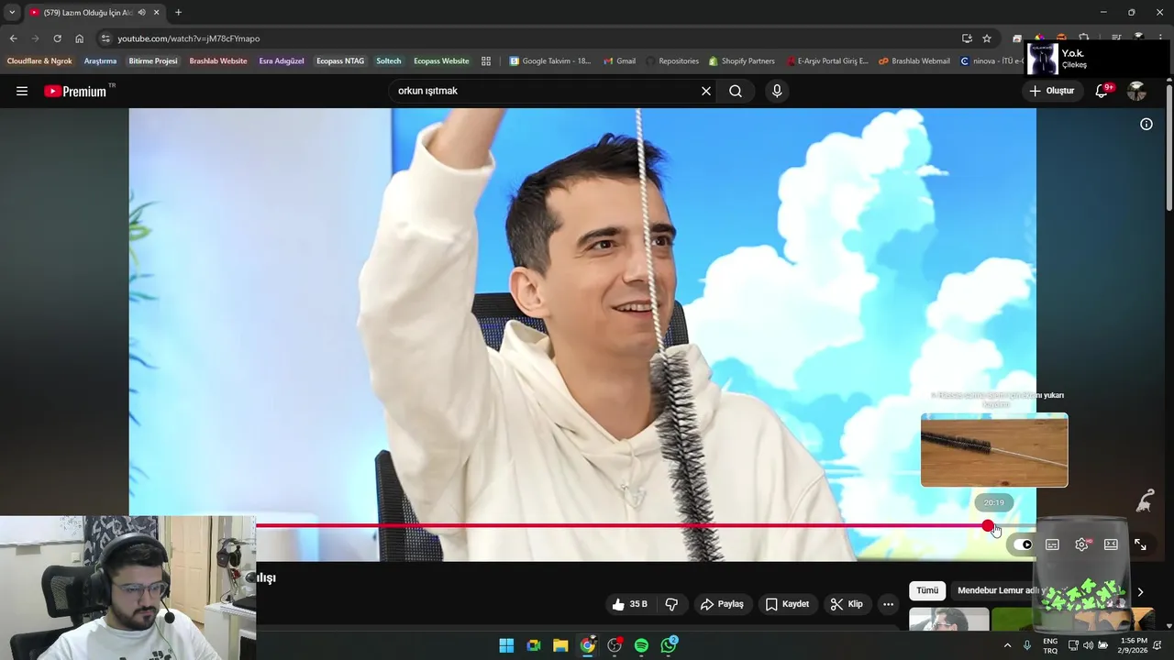Bookmark this page with the star

pyautogui.click(x=987, y=38)
